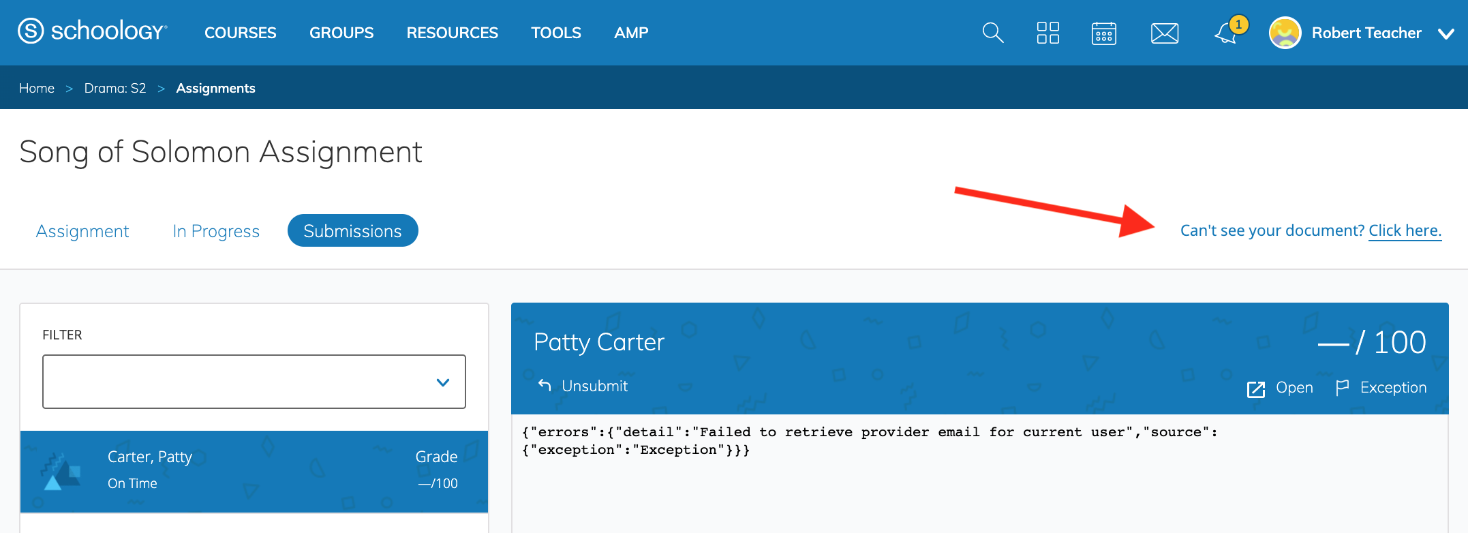This screenshot has height=533, width=1468.
Task: Click the 'Click here' document link
Action: 1405,230
